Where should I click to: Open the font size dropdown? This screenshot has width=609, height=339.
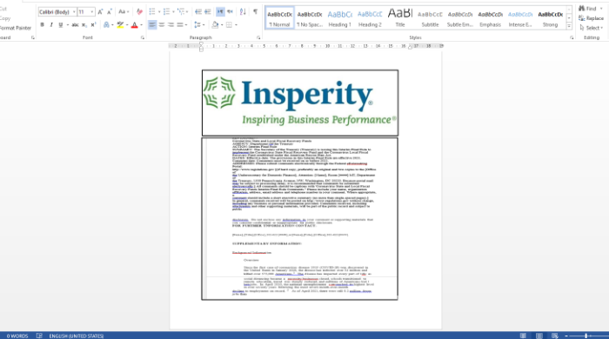coord(92,12)
